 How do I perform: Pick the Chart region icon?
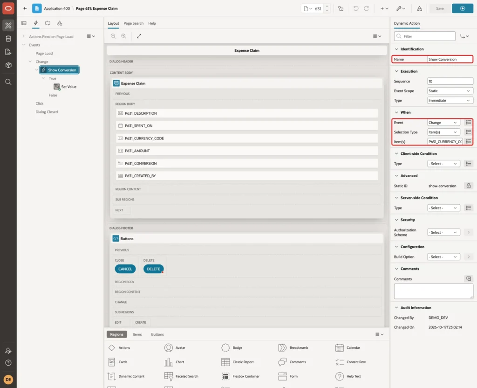(169, 362)
